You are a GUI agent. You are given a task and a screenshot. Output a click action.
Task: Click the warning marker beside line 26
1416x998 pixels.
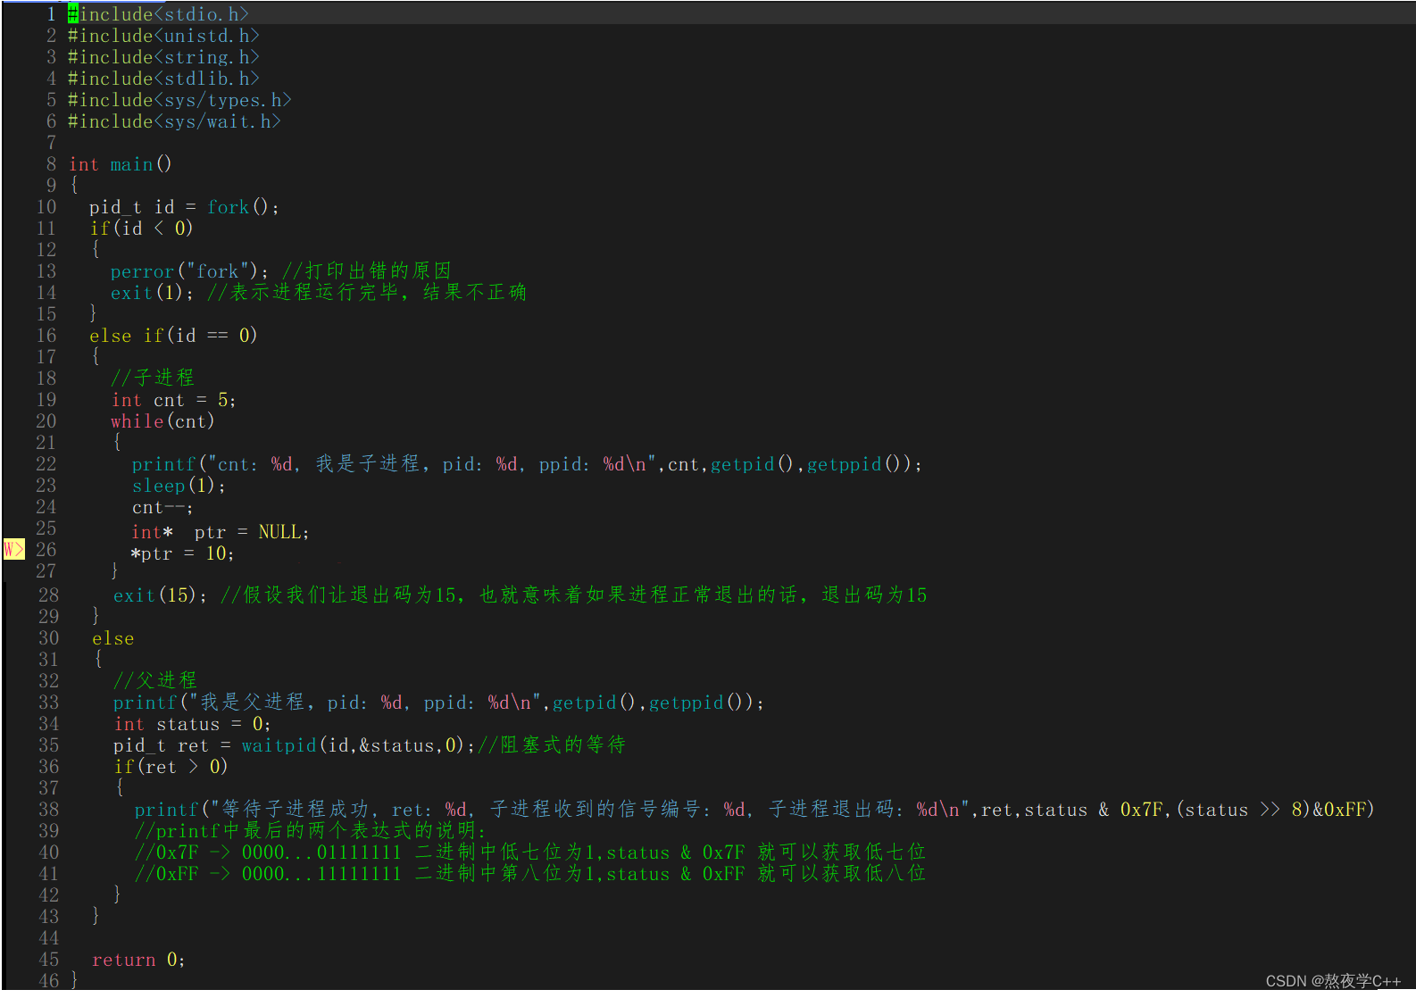[14, 549]
